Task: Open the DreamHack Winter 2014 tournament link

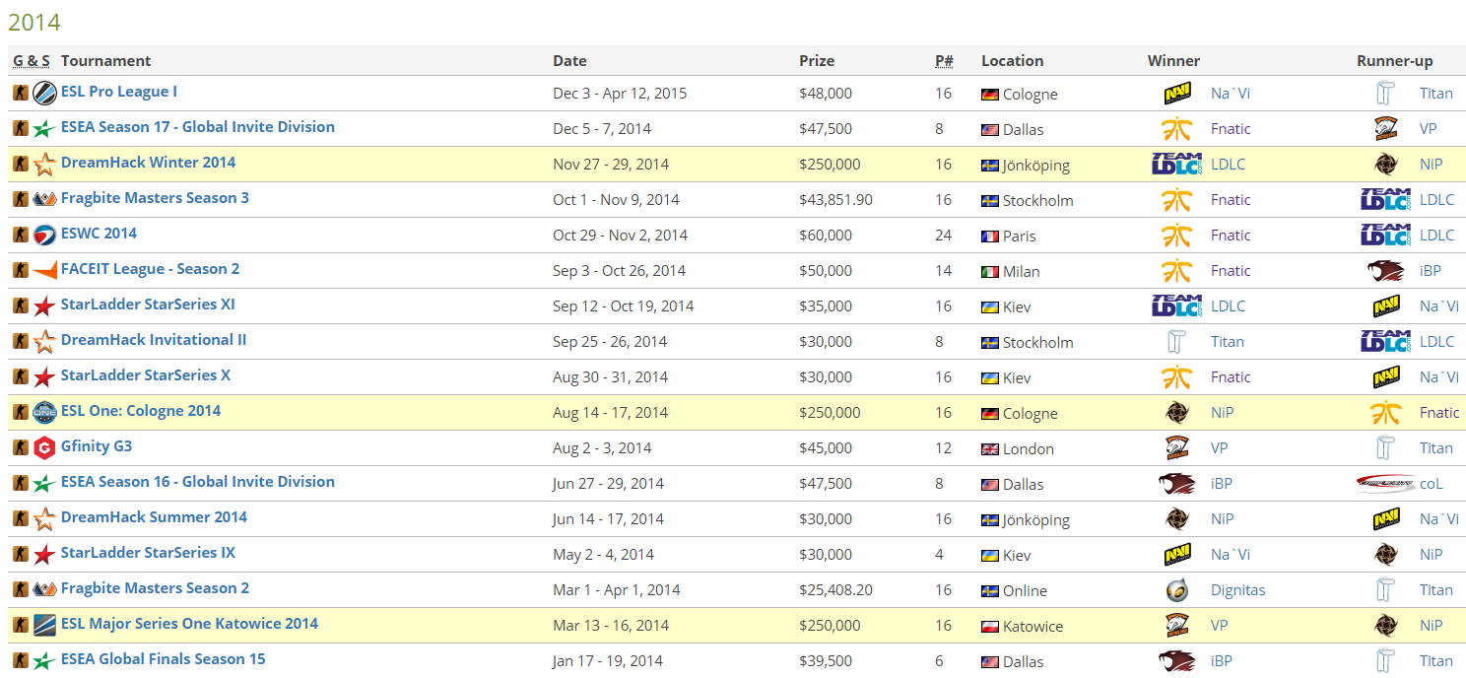Action: coord(148,163)
